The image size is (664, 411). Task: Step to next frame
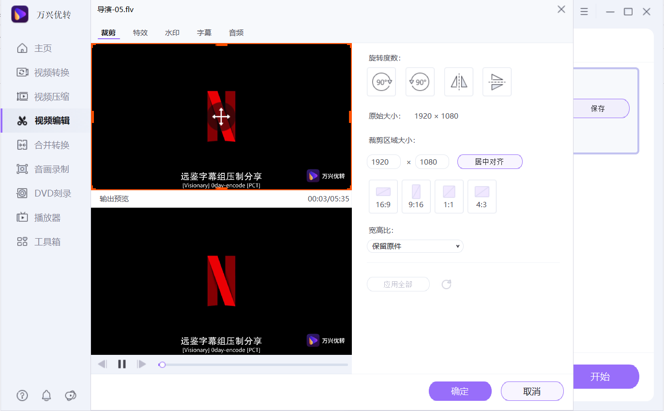pos(141,364)
